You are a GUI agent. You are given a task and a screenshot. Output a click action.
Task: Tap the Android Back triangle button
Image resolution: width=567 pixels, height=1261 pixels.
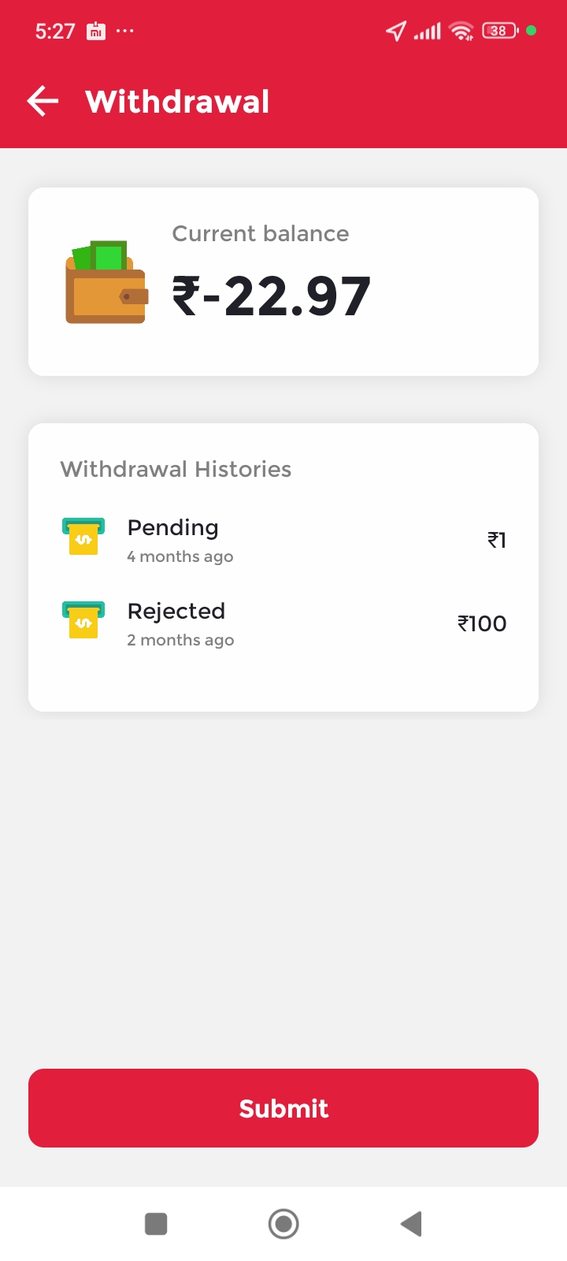[411, 1224]
